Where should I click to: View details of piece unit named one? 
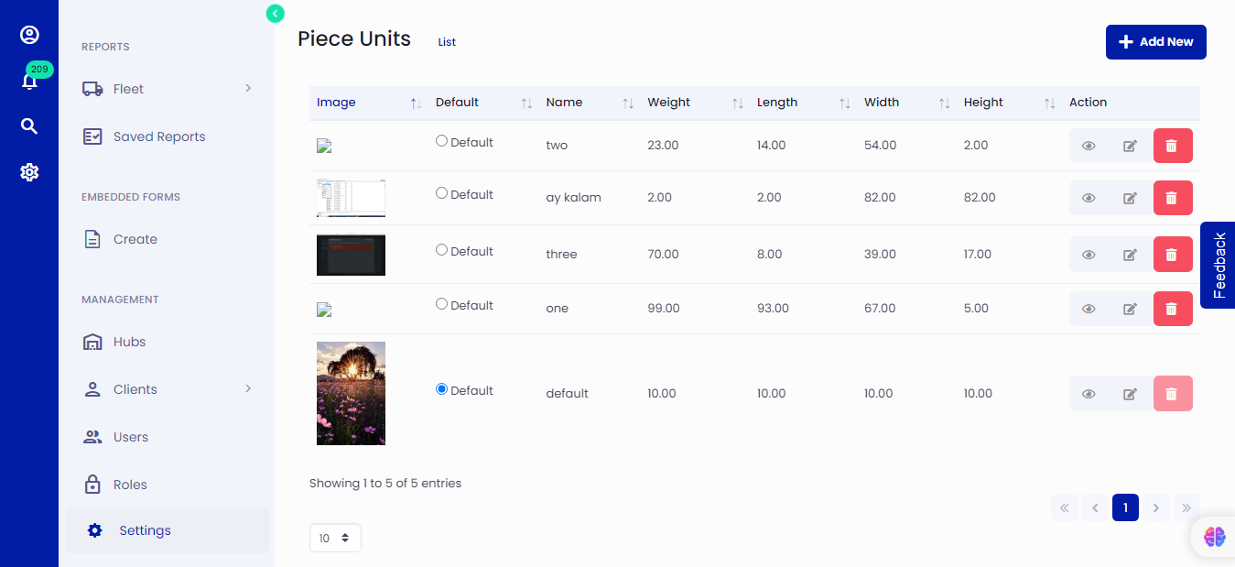1089,309
